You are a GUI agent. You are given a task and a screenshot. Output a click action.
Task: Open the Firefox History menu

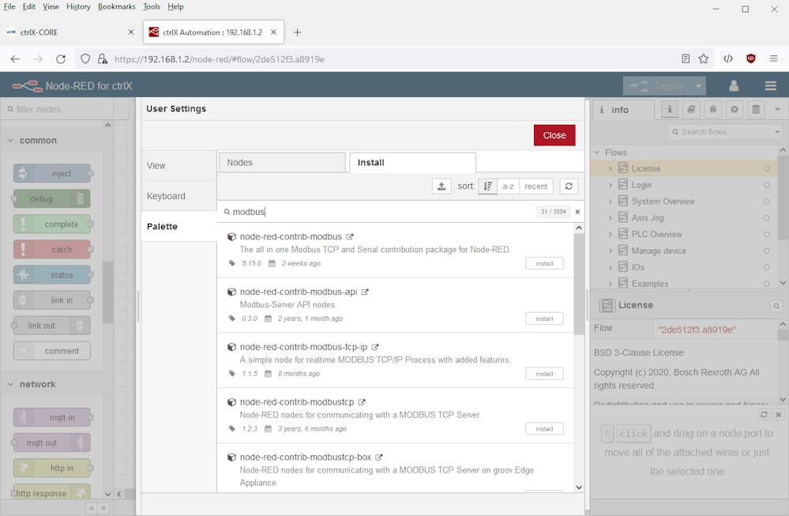[x=78, y=6]
